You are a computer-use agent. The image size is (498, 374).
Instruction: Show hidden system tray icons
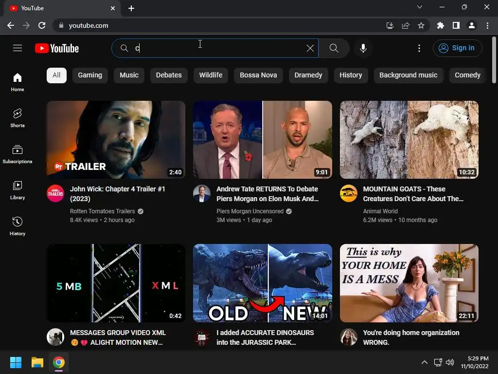pyautogui.click(x=424, y=362)
